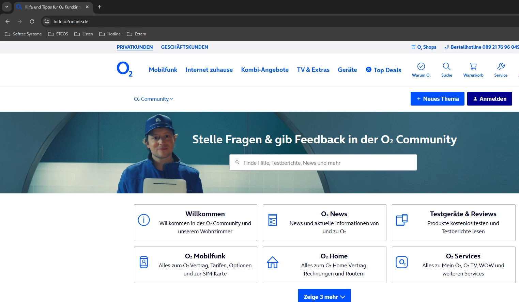Screen dimensions: 519x302
Task: Click the browser forward arrow
Action: tap(20, 21)
